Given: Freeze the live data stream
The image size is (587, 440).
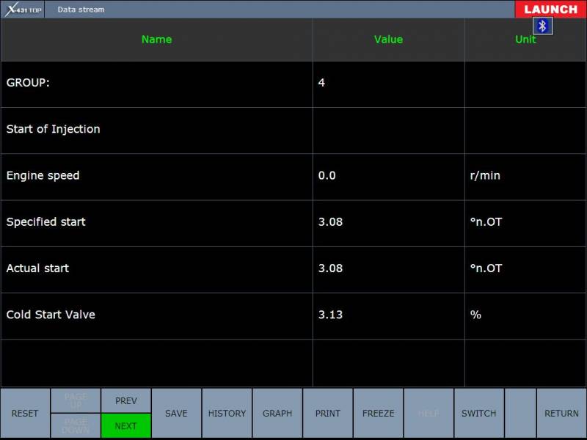Looking at the screenshot, I should click(378, 414).
